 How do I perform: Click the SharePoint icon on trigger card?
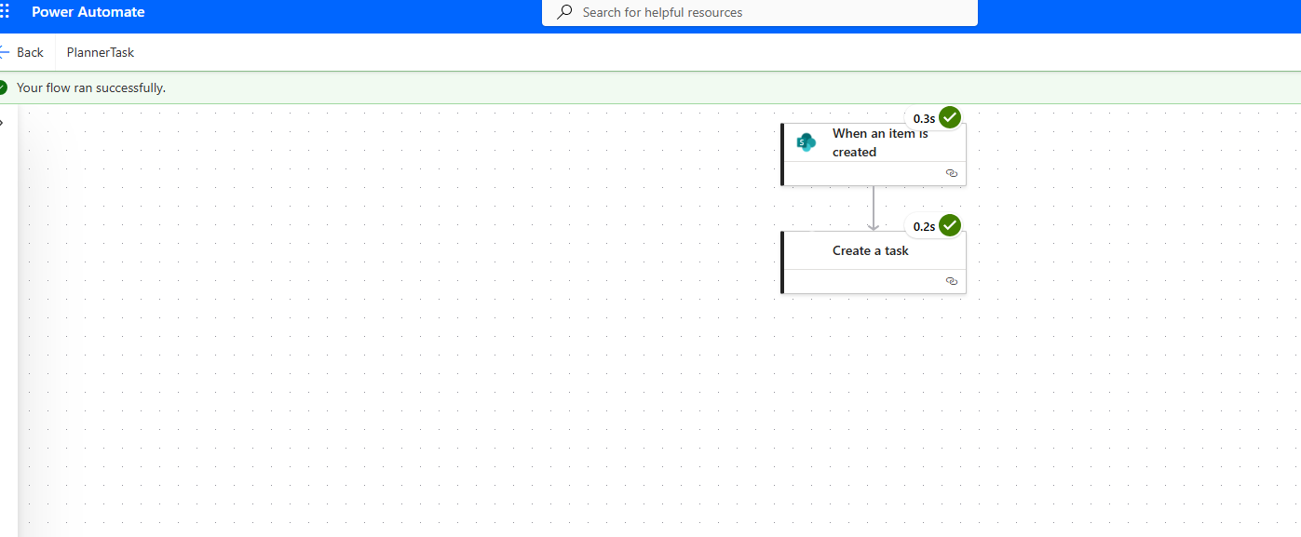click(x=806, y=142)
